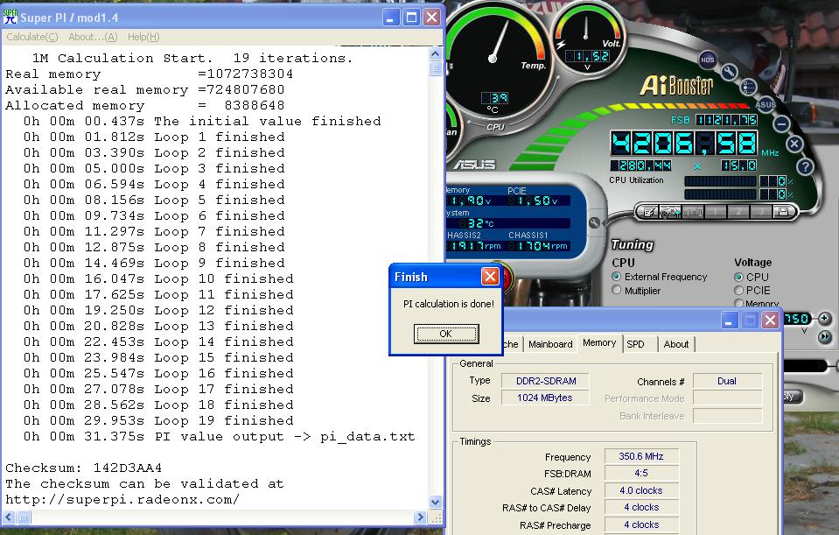Click the double-arrow fast forward button
Screen dimensions: 839x535
[824, 337]
